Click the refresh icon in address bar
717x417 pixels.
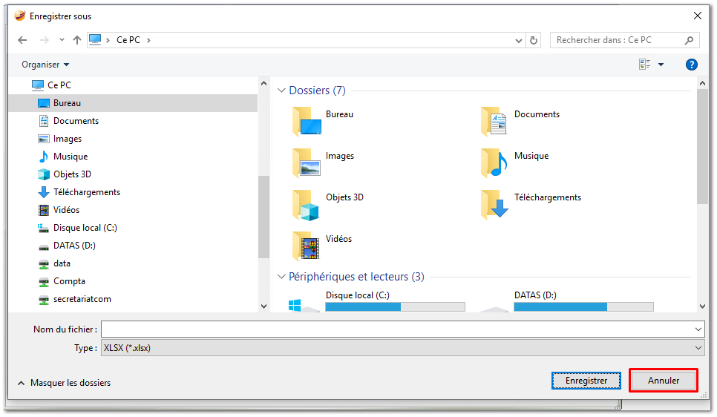click(534, 40)
